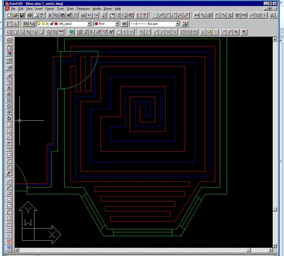
Task: Click the question mark Help button
Action: pos(145,15)
